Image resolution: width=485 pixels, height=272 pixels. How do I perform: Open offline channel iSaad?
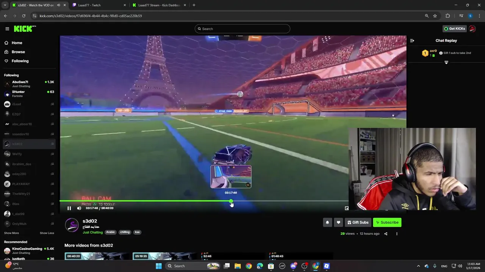tap(29, 104)
